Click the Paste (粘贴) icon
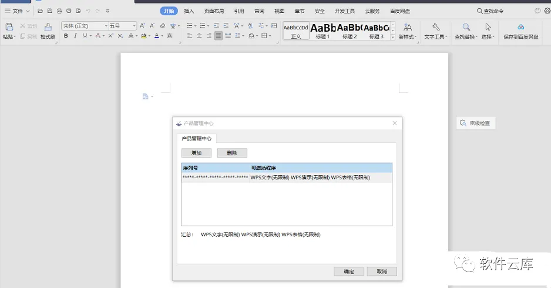This screenshot has height=288, width=551. click(x=9, y=27)
